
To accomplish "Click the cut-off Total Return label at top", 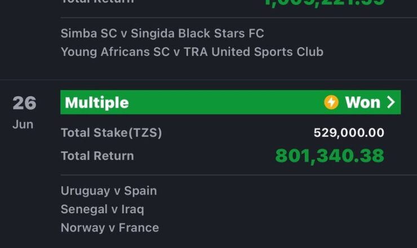I will click(x=97, y=2).
